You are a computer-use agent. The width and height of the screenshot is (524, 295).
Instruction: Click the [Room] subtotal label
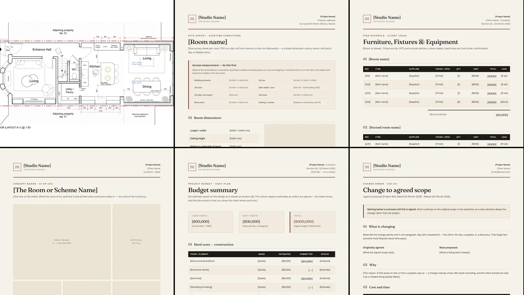point(438,114)
